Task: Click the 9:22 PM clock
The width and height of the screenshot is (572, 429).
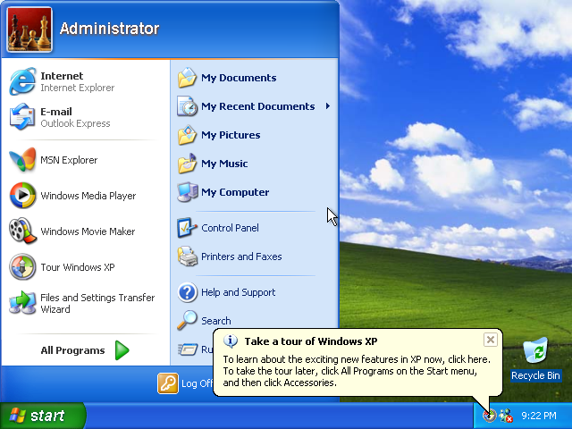Action: [x=538, y=416]
